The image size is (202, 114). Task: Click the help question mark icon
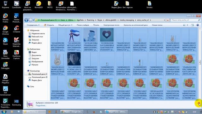click(x=198, y=25)
